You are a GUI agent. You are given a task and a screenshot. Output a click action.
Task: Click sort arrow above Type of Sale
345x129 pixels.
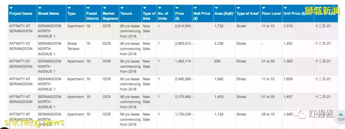click(x=145, y=8)
